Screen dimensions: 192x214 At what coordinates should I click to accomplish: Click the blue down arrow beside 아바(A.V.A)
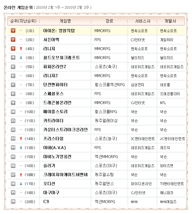tap(21, 147)
